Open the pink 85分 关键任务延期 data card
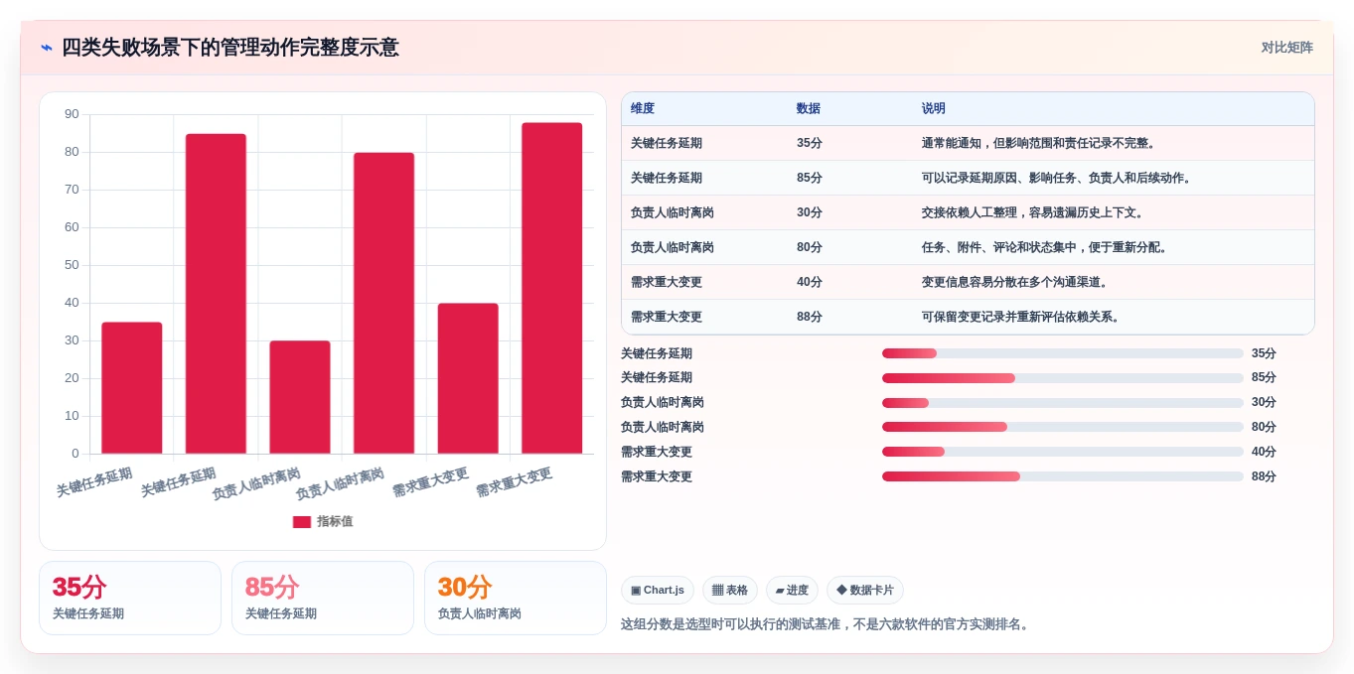Screen dimensions: 1354x674 coord(323,598)
